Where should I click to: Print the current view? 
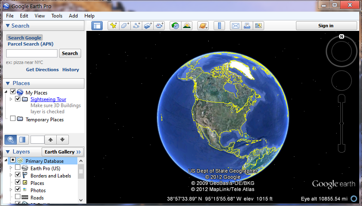point(247,26)
